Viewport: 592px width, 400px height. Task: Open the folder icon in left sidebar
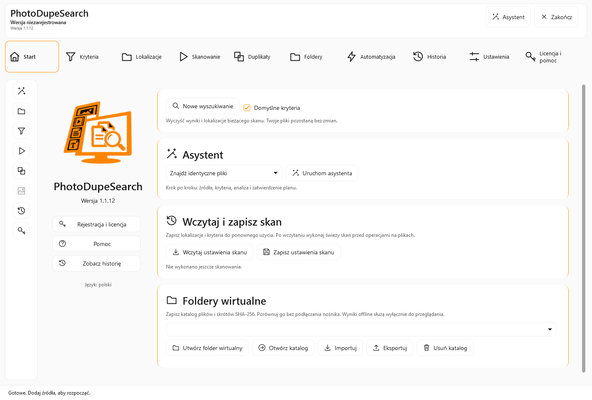pyautogui.click(x=21, y=111)
